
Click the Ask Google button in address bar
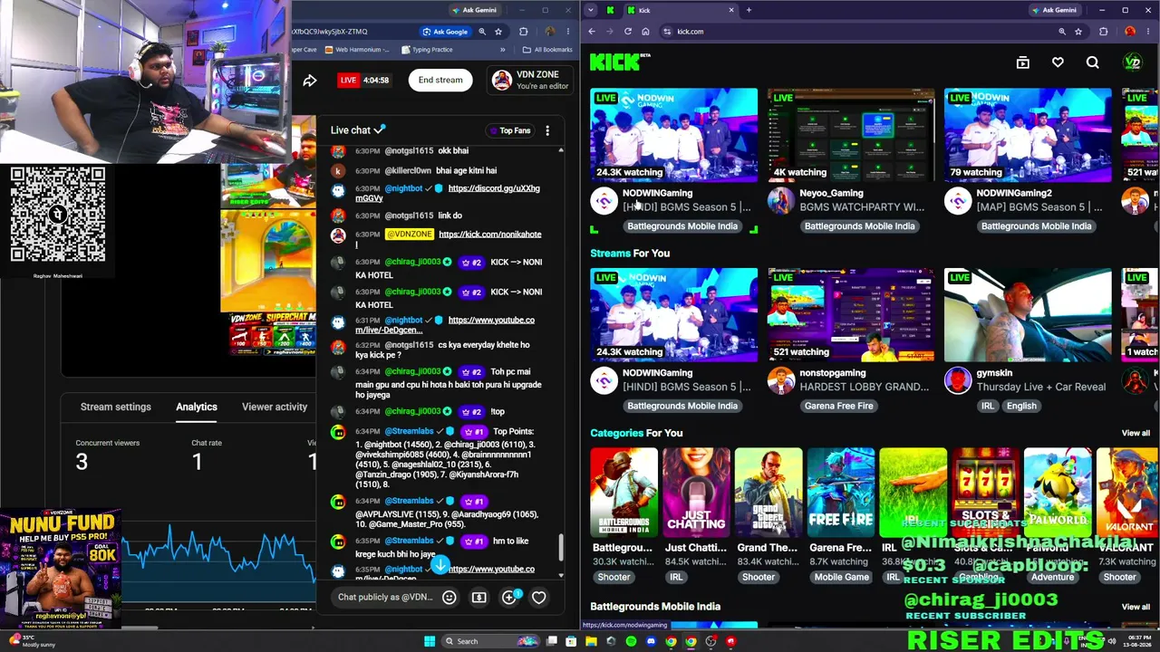coord(445,32)
